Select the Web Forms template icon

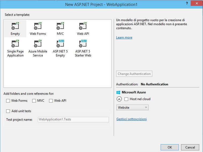pyautogui.click(x=38, y=26)
